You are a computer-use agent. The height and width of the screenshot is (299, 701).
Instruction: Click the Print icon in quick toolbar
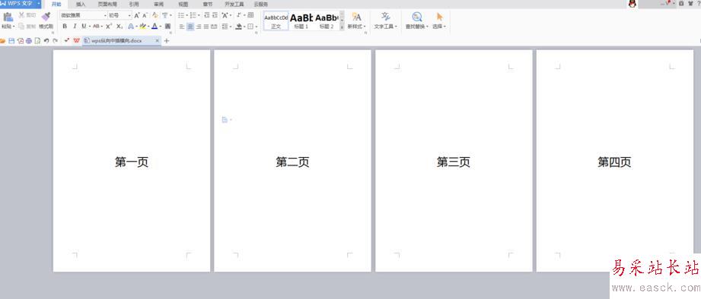29,40
